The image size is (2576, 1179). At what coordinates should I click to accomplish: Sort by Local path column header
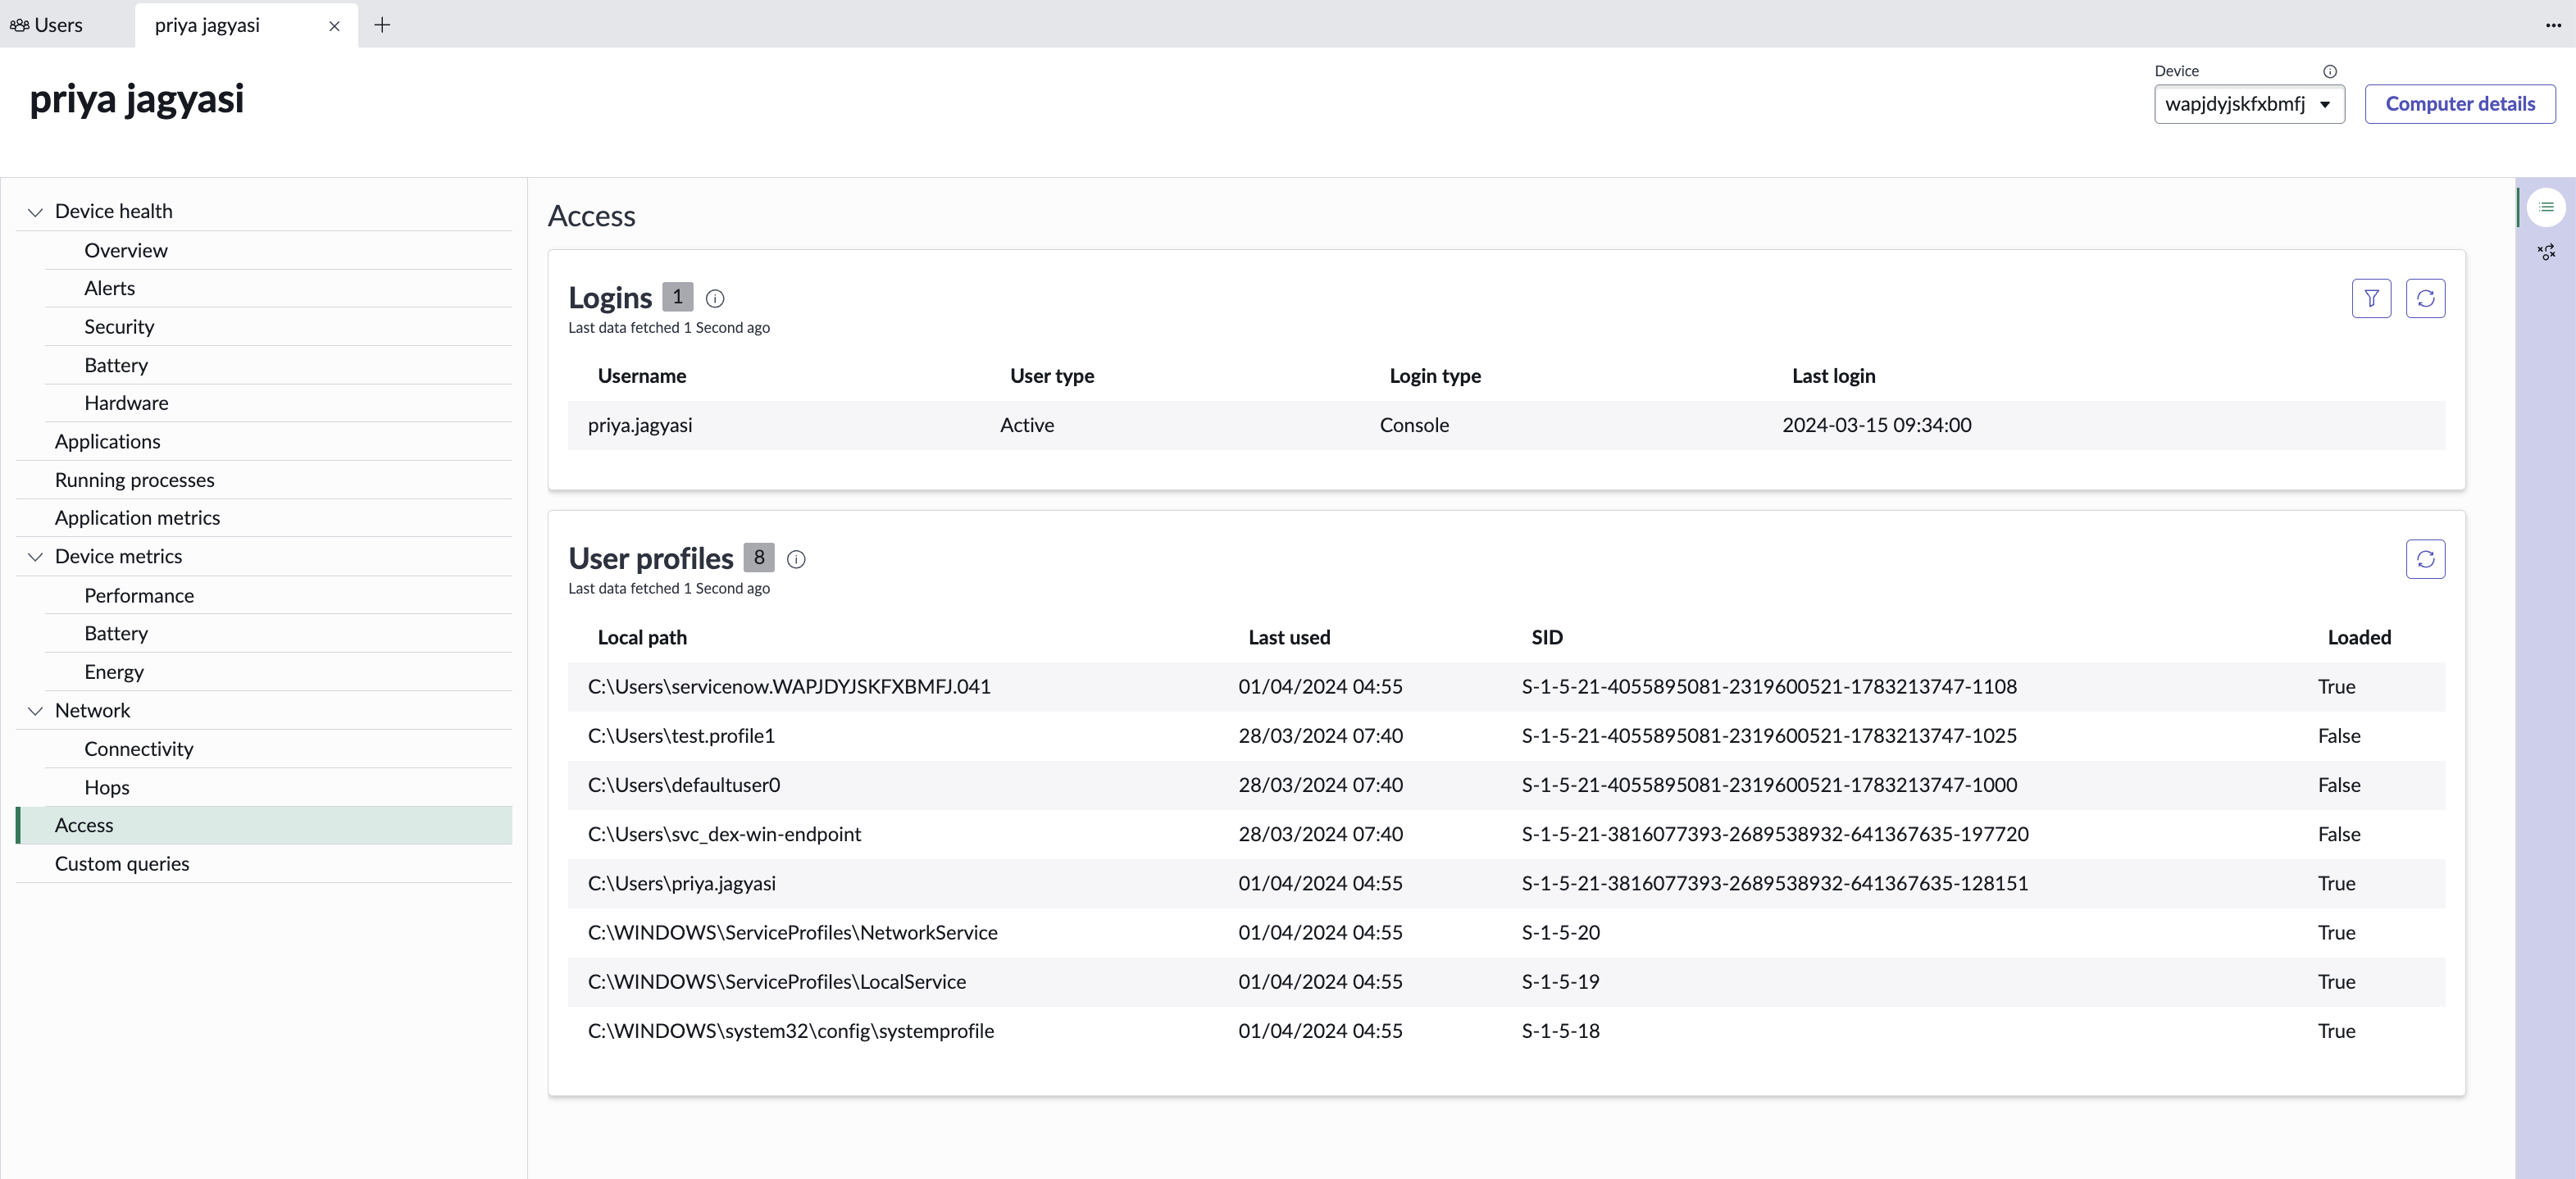coord(642,637)
